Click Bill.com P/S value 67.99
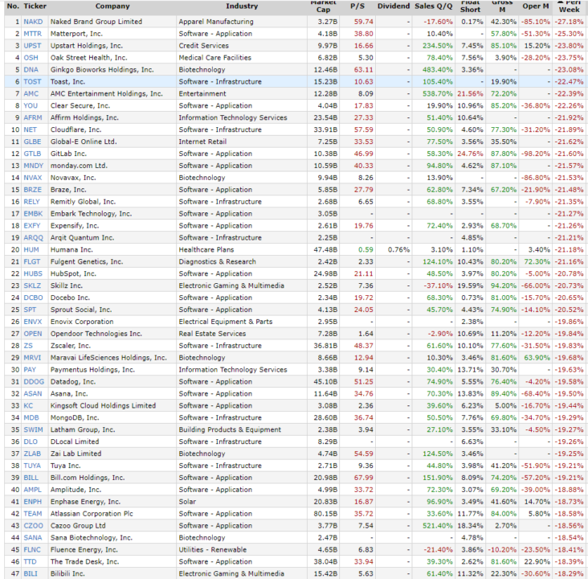The image size is (588, 579). coord(364,478)
